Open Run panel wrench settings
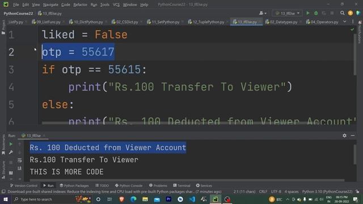Image resolution: width=363 pixels, height=204 pixels. pos(11,152)
